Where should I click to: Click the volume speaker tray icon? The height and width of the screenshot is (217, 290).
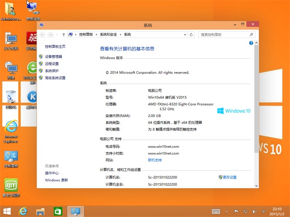pyautogui.click(x=254, y=211)
